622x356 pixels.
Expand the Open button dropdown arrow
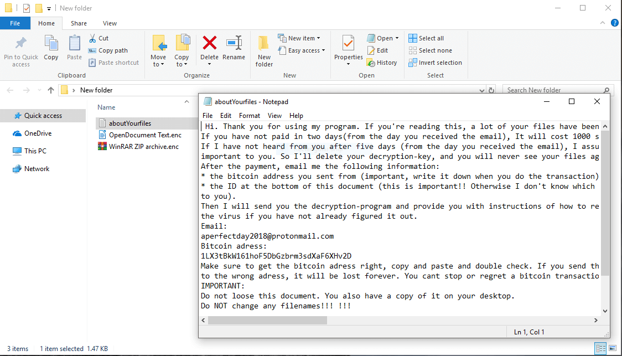(x=397, y=38)
